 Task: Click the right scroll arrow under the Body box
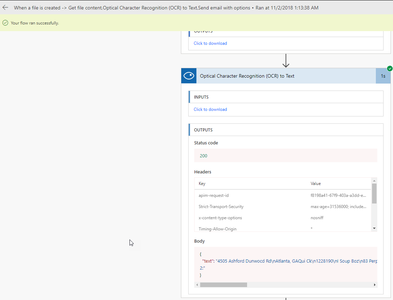click(x=374, y=285)
